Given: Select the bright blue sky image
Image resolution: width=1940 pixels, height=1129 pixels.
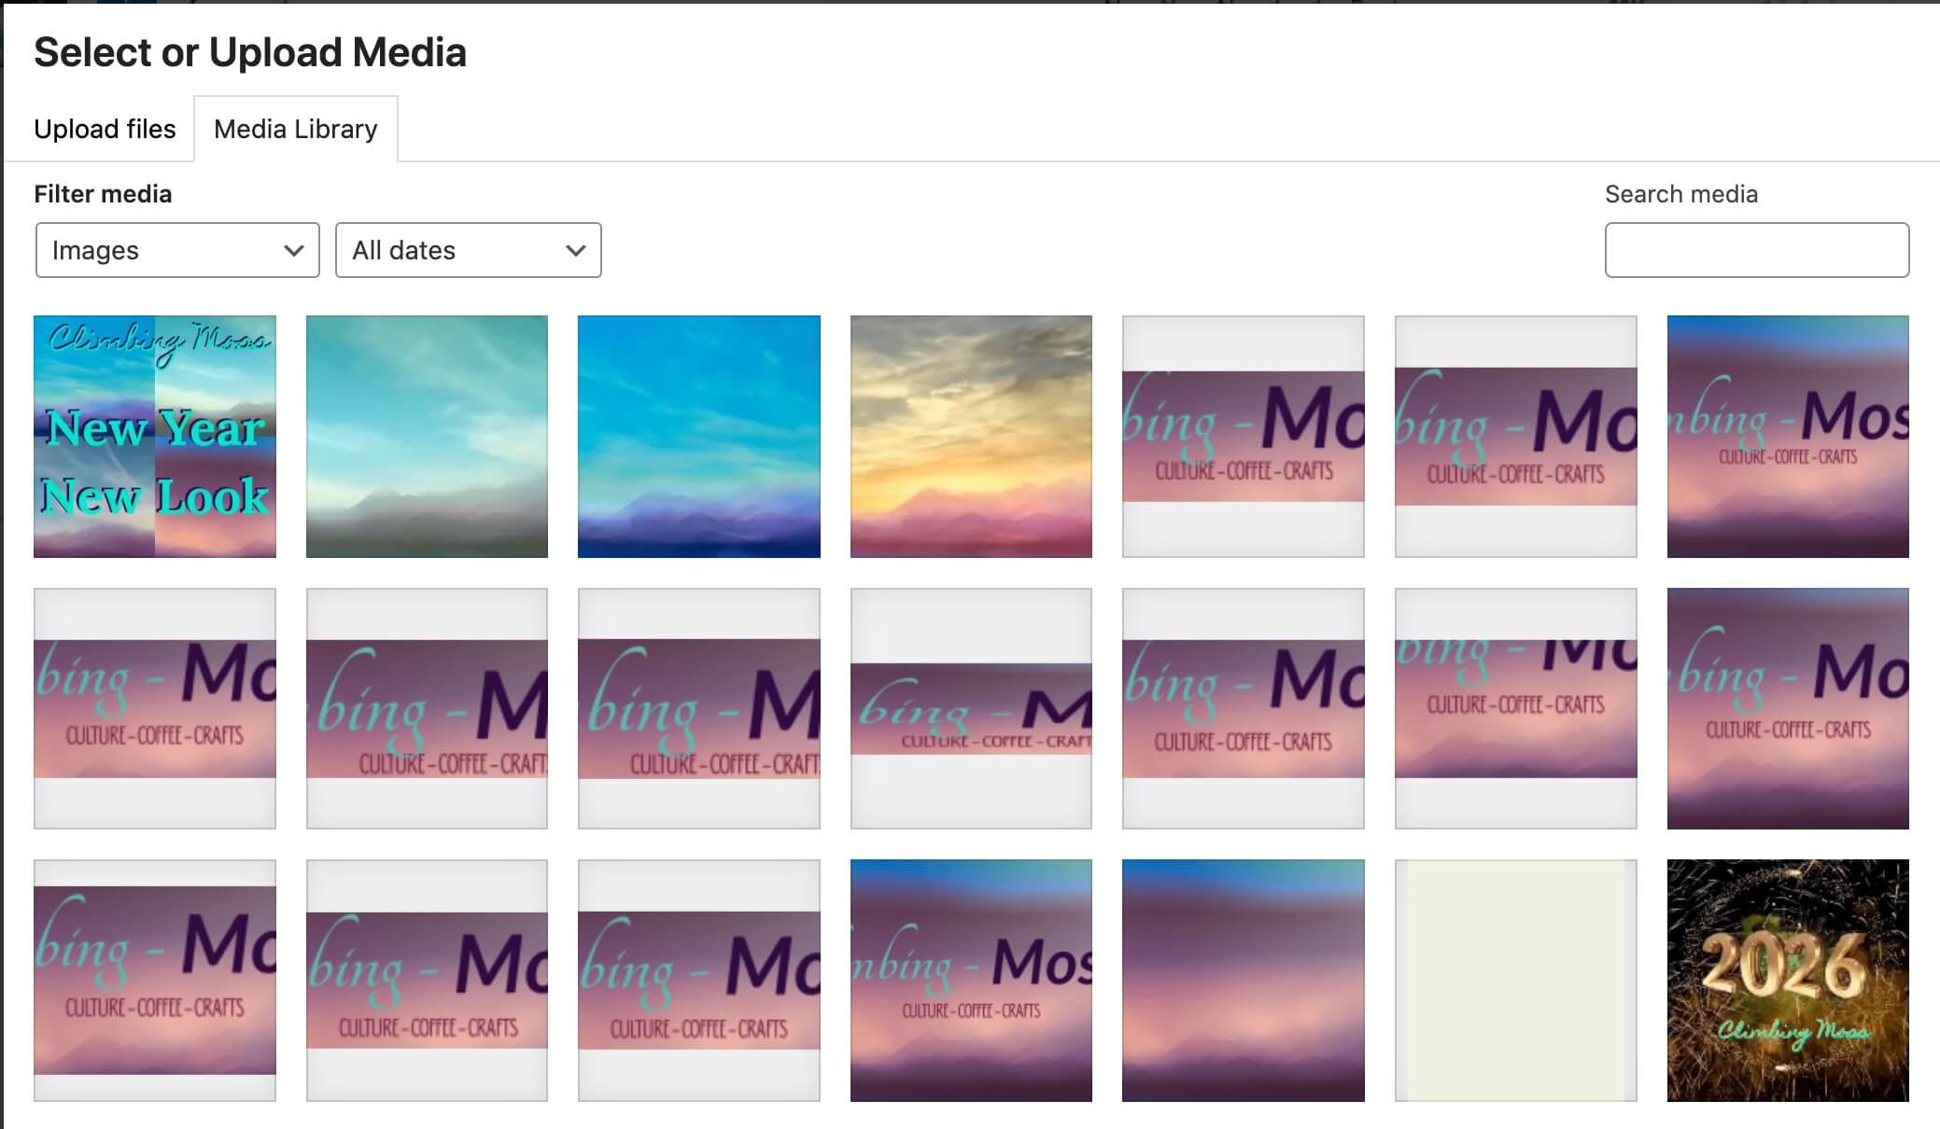Looking at the screenshot, I should coord(699,437).
